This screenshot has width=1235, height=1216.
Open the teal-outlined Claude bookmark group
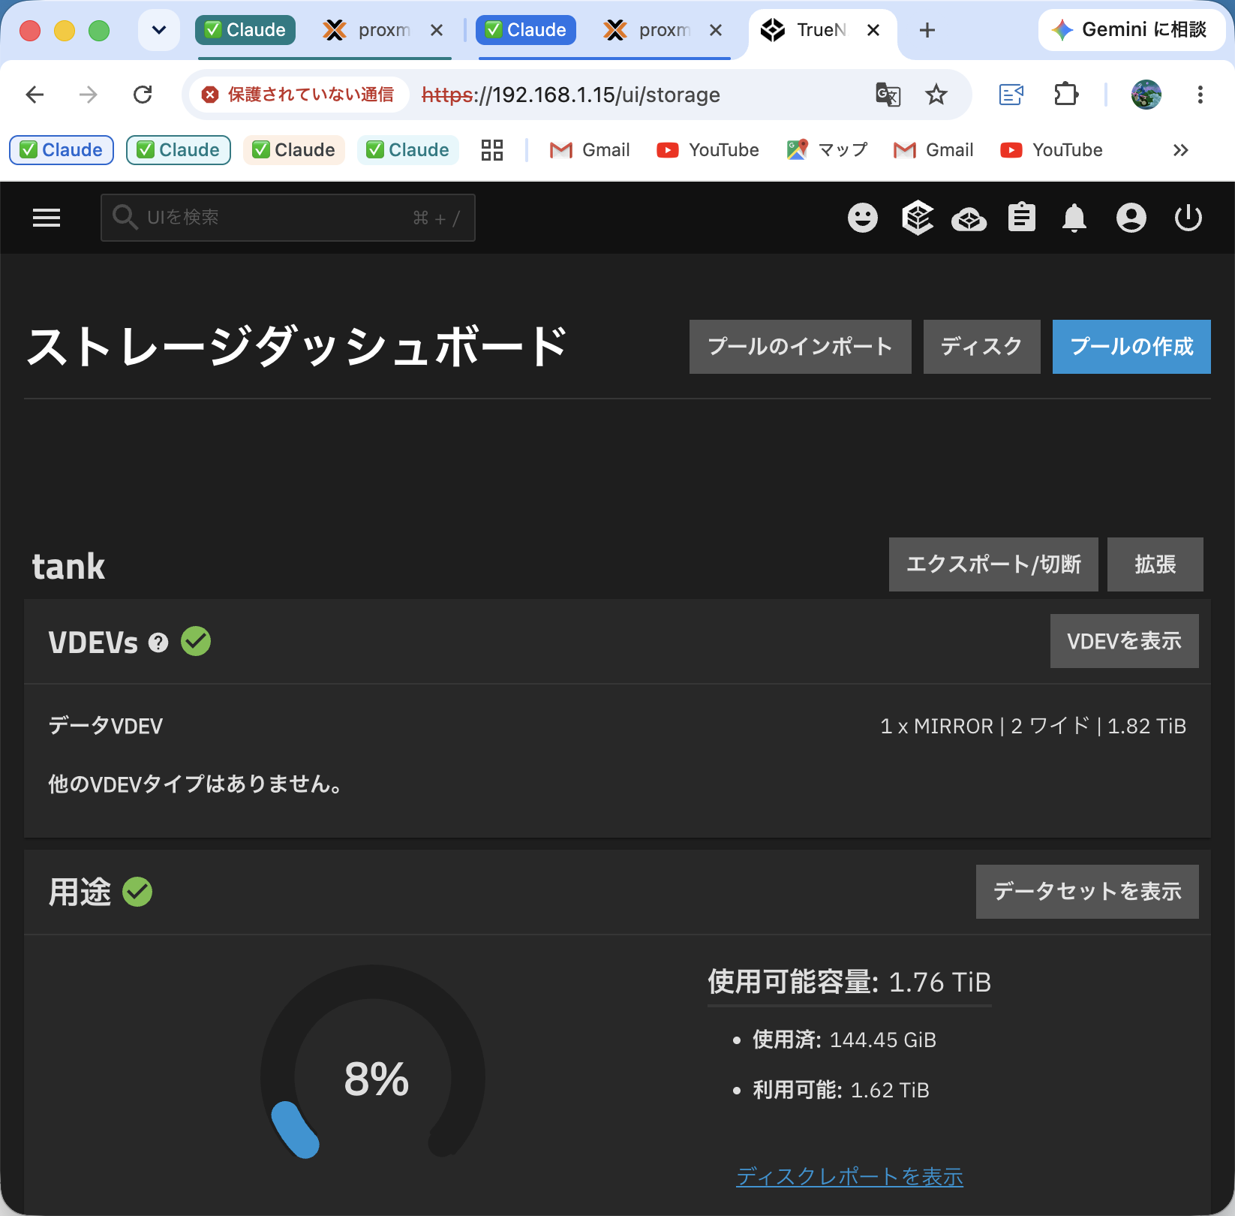[x=179, y=150]
